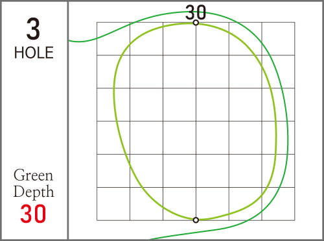Click the dark green line's bottom end
The image size is (324, 241).
coord(151,239)
